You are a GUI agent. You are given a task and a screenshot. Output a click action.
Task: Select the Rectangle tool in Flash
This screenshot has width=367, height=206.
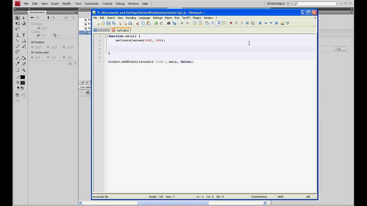(24, 41)
